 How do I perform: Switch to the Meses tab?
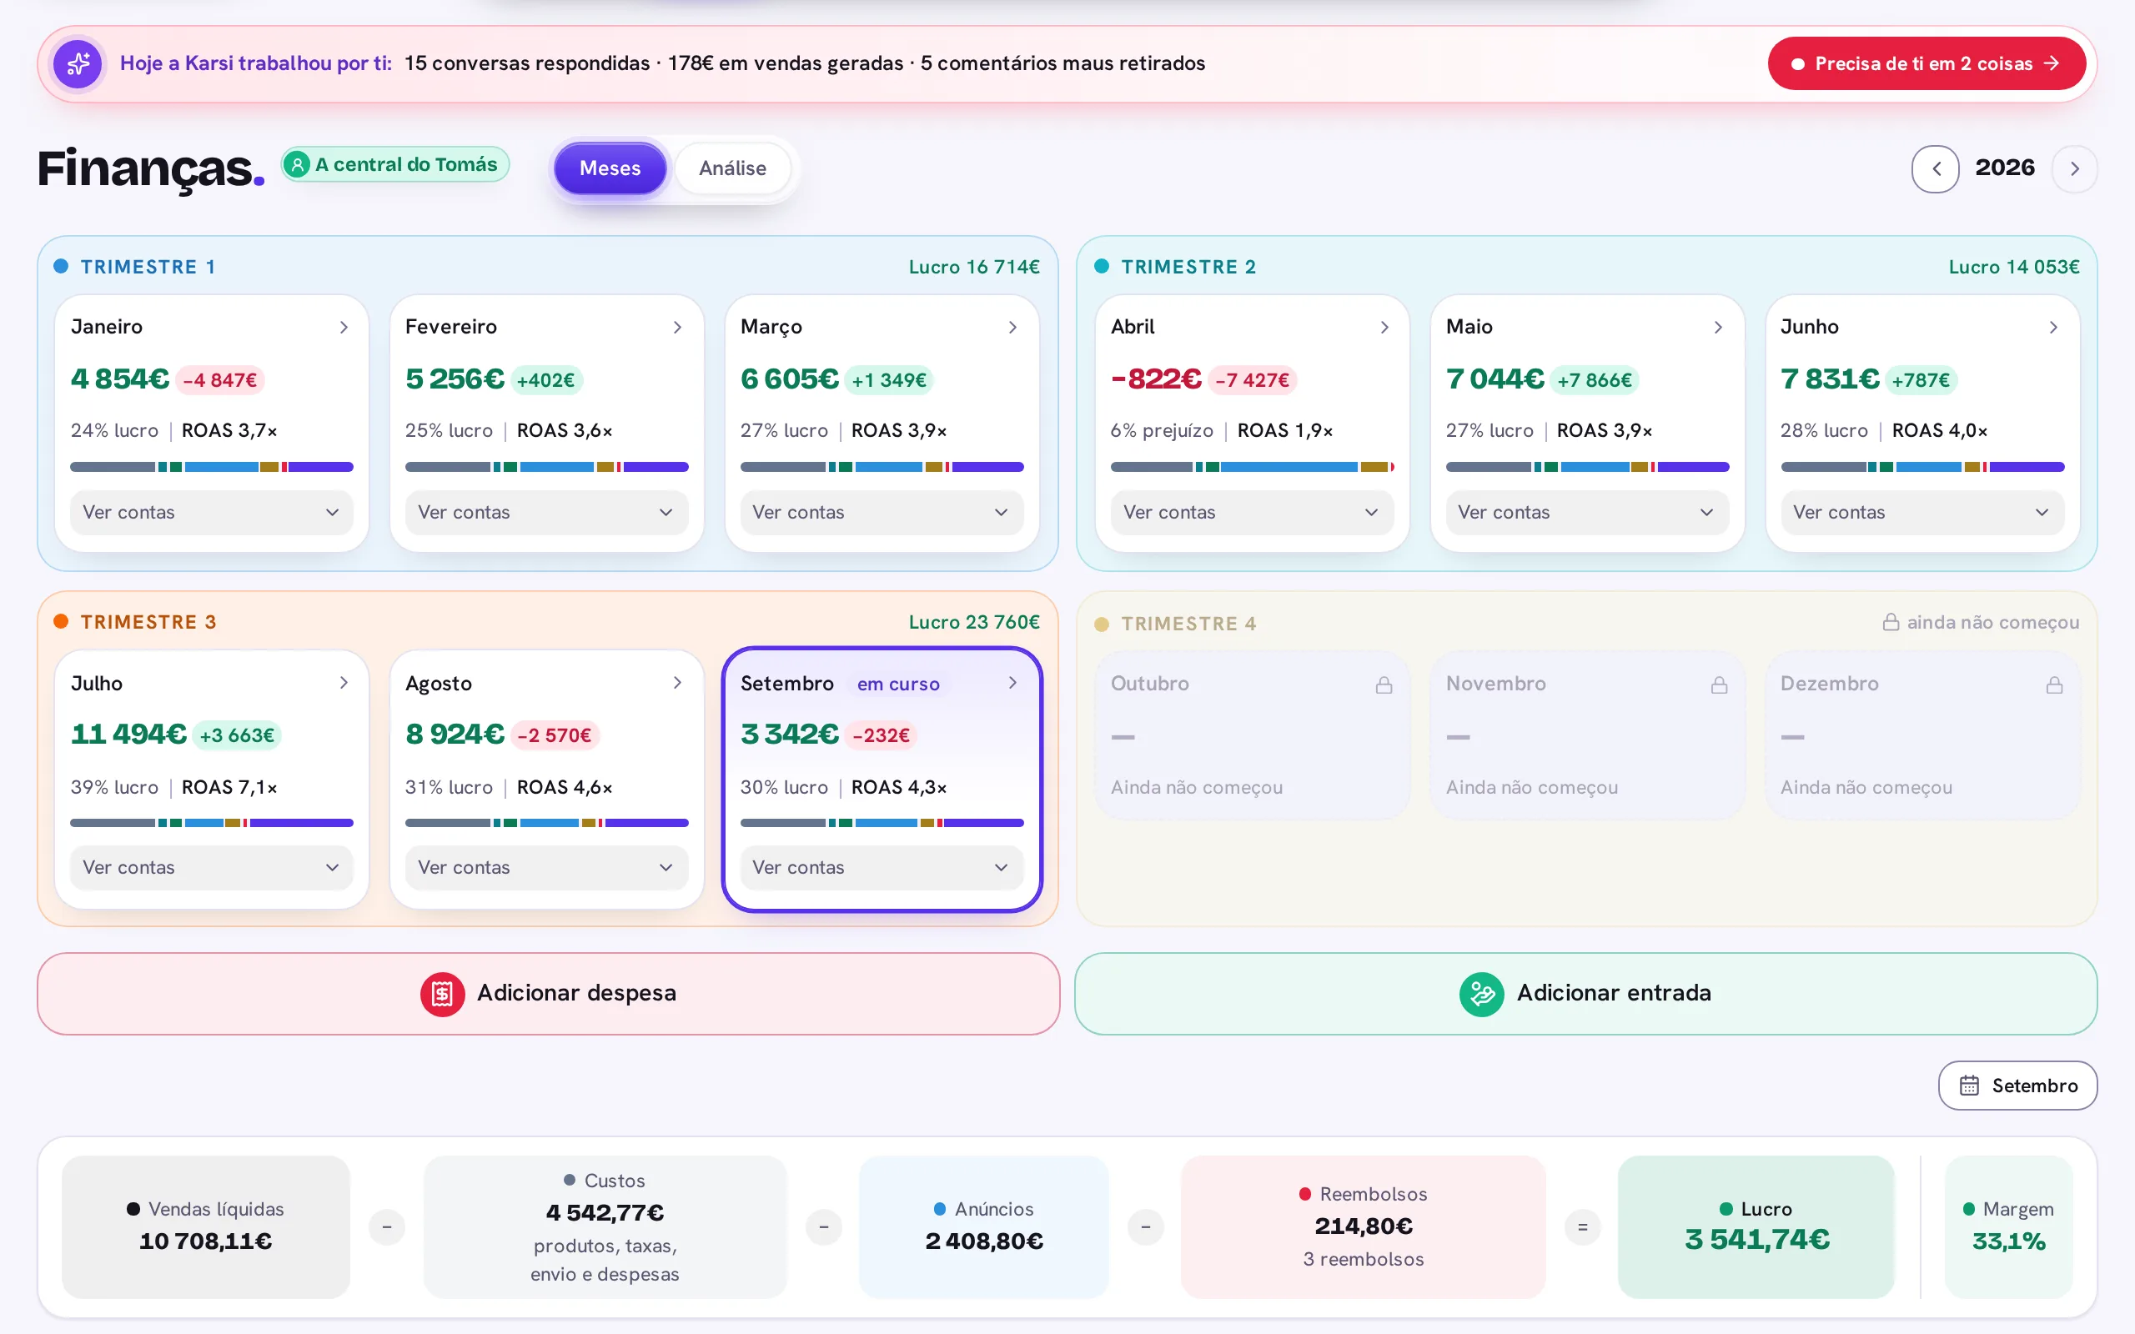point(610,168)
